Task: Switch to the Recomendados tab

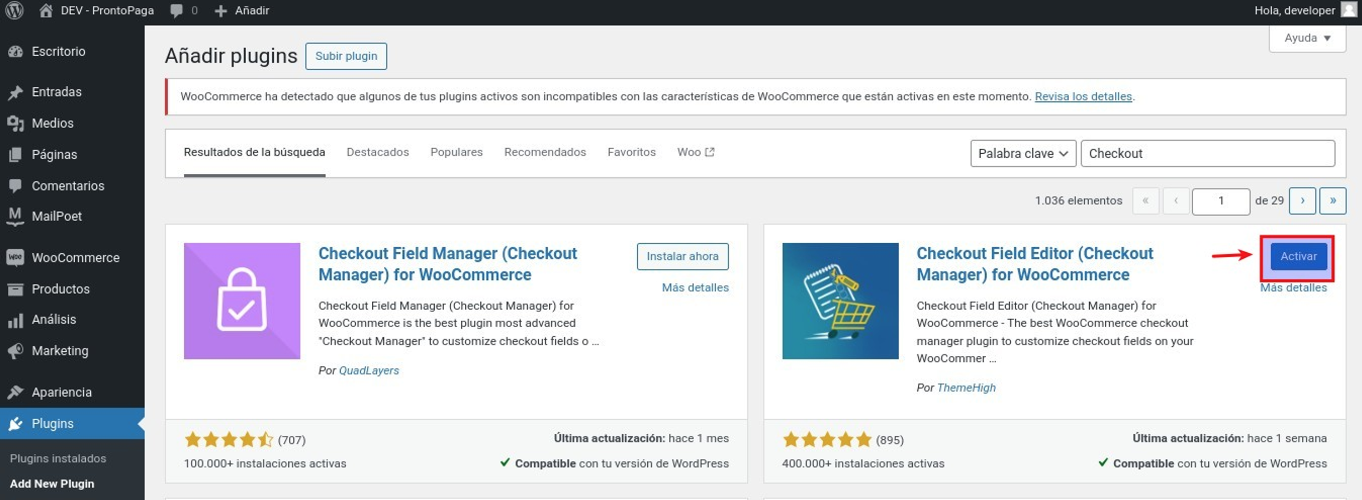Action: [545, 152]
